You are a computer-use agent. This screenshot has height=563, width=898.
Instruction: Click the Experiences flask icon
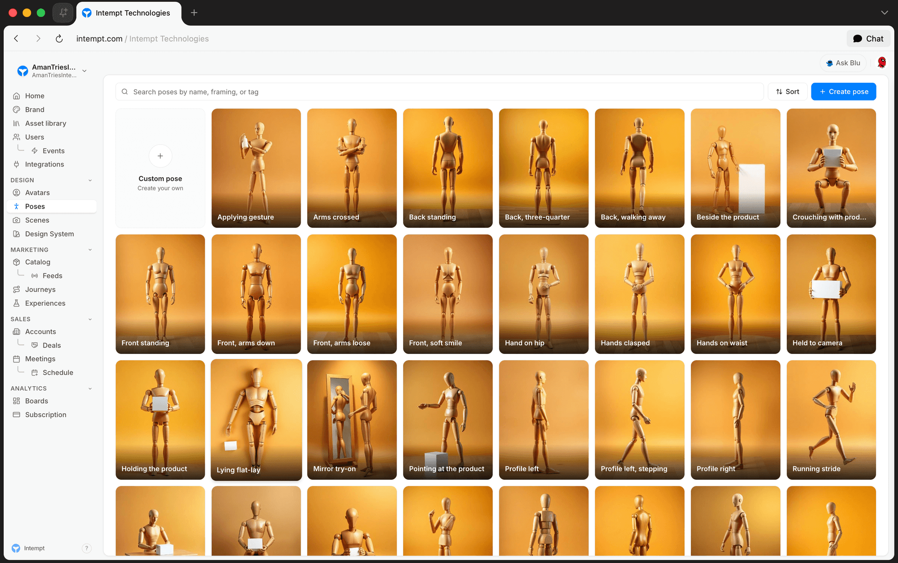16,303
